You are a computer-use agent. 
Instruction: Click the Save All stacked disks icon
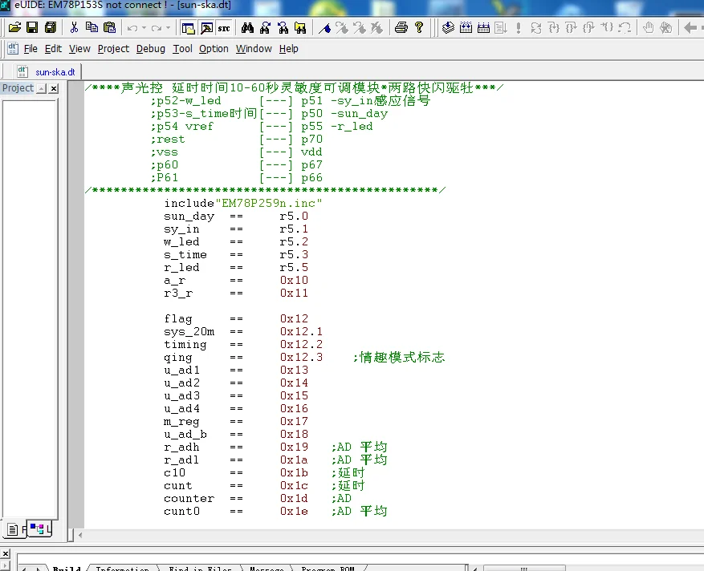tap(50, 27)
